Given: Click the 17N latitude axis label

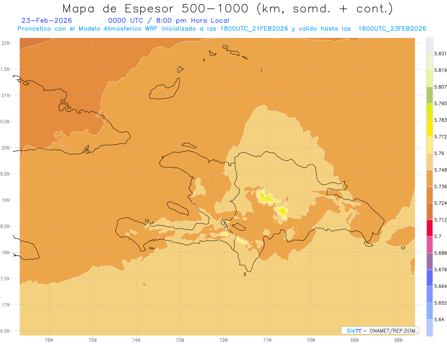Looking at the screenshot, I should click(6, 305).
